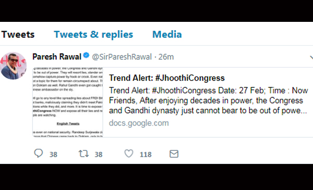This screenshot has height=190, width=313.
Task: Open the Trend Alert: #JhoothiCongress card title
Action: click(167, 78)
